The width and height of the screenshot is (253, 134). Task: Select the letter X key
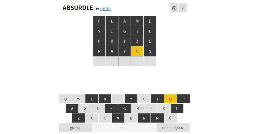(92, 118)
